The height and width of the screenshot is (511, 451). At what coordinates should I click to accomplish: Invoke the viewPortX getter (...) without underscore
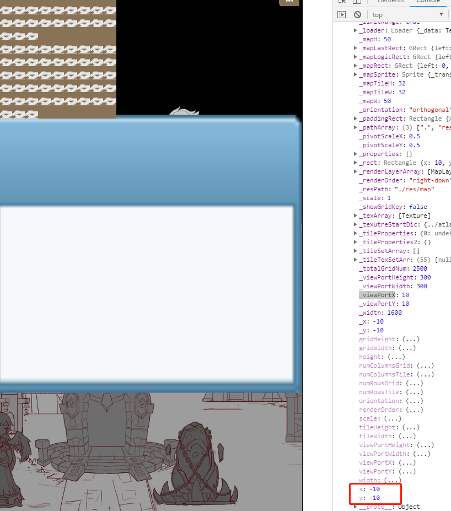407,462
